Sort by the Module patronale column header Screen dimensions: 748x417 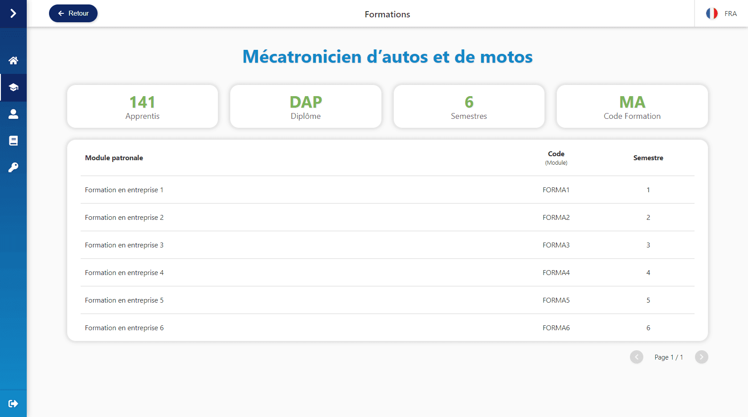pyautogui.click(x=114, y=158)
